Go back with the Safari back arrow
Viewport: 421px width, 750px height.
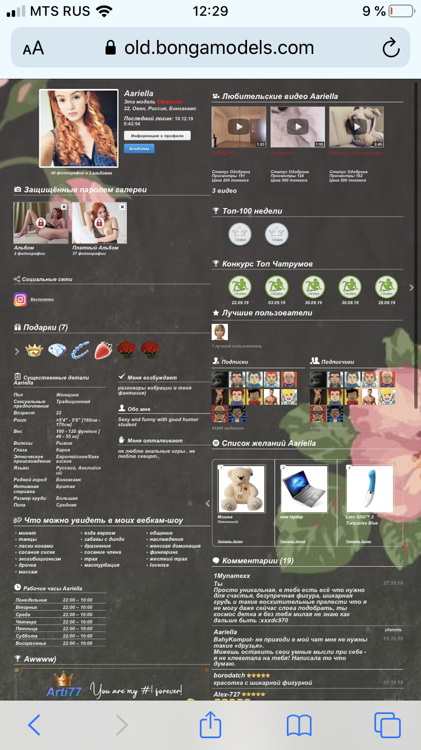(x=34, y=725)
